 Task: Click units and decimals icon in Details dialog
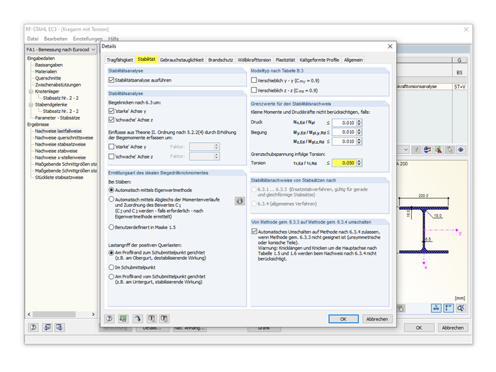123,318
